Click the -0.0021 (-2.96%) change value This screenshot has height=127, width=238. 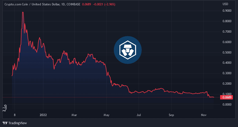point(105,4)
